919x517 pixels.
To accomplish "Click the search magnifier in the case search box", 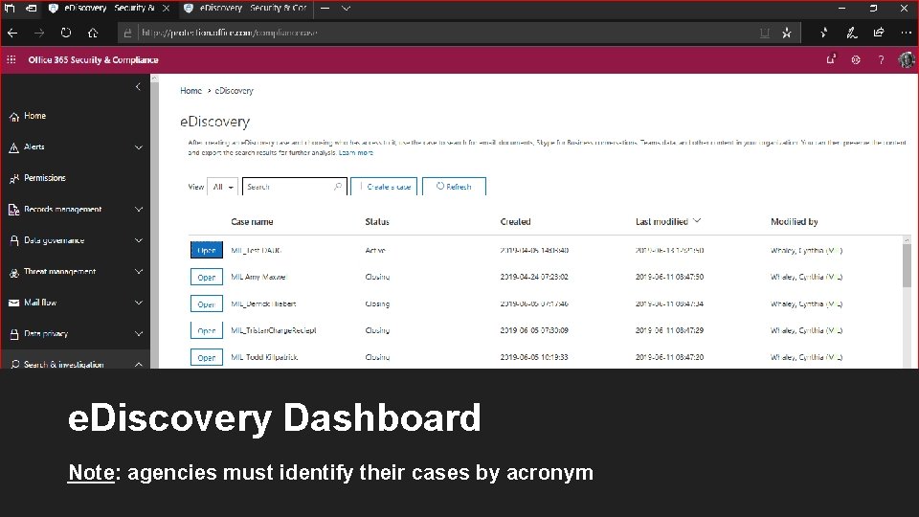I will [x=338, y=187].
